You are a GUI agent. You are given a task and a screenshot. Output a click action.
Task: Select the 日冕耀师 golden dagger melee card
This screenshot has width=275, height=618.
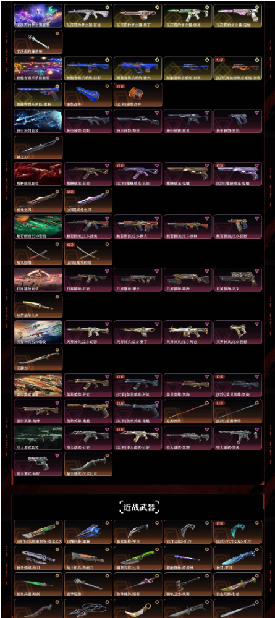(38, 306)
